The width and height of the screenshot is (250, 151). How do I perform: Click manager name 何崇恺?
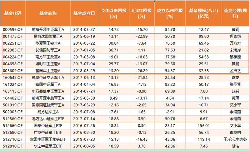[x=235, y=36]
